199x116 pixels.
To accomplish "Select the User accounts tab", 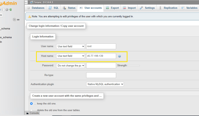I will click(x=91, y=8).
